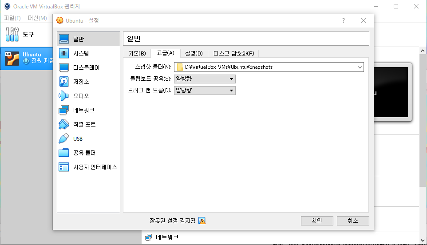Maximize the VirtualBox Manager window
The image size is (427, 245).
click(396, 6)
